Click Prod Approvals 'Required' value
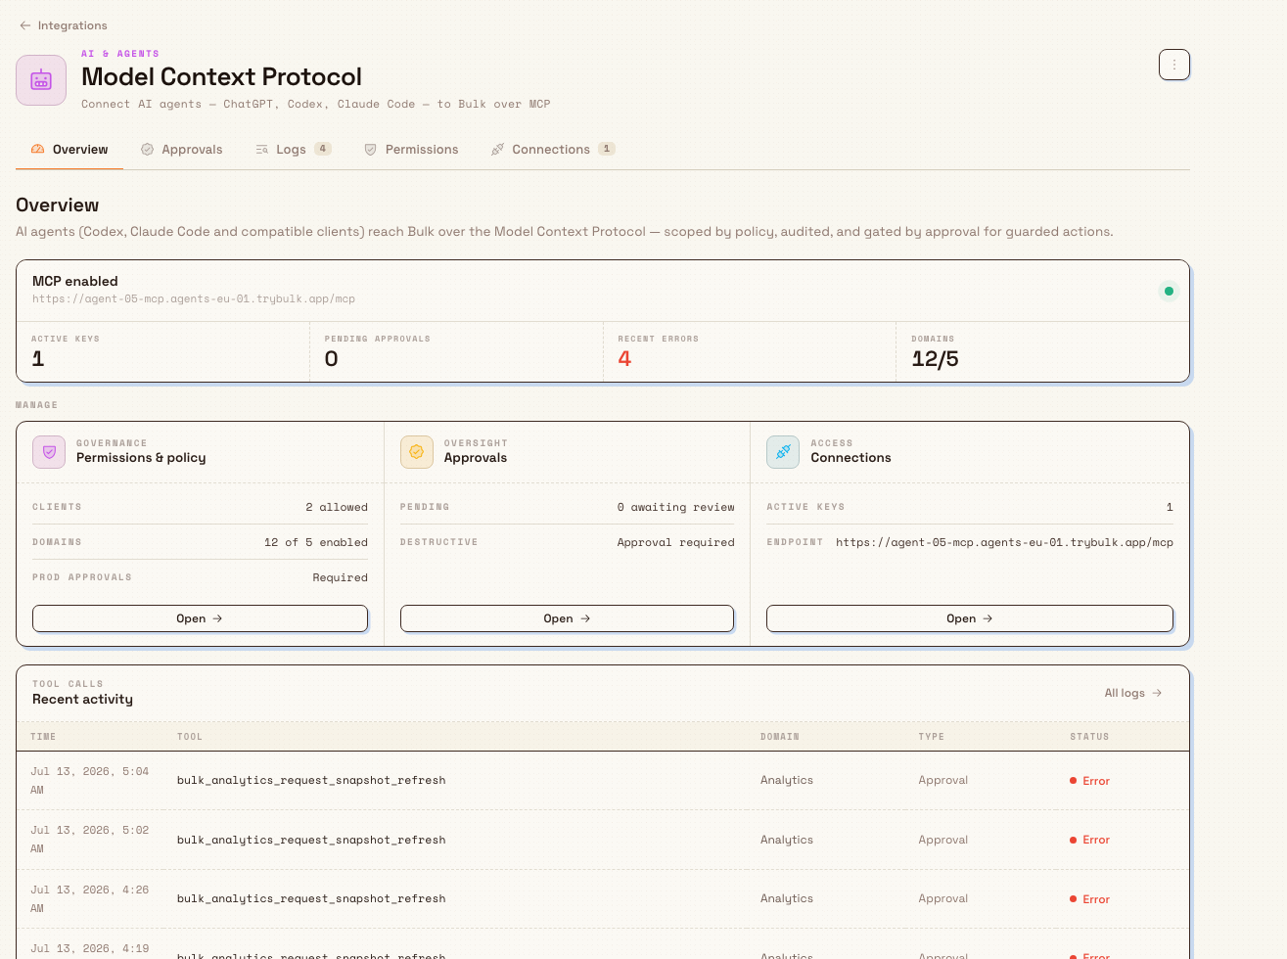Viewport: 1287px width, 959px height. [341, 577]
